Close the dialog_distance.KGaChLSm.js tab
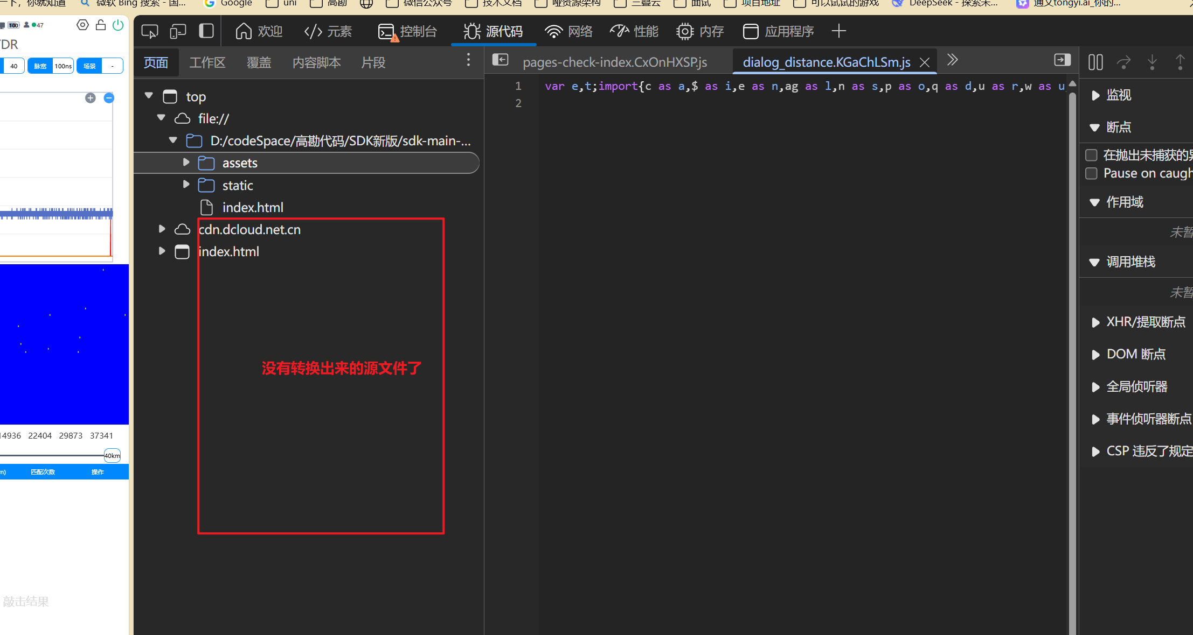1193x635 pixels. [925, 62]
